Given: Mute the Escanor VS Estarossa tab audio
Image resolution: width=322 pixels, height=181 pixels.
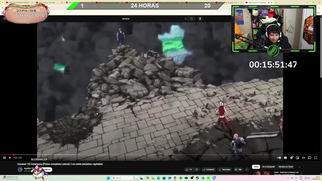Looking at the screenshot, I should click(x=268, y=3).
